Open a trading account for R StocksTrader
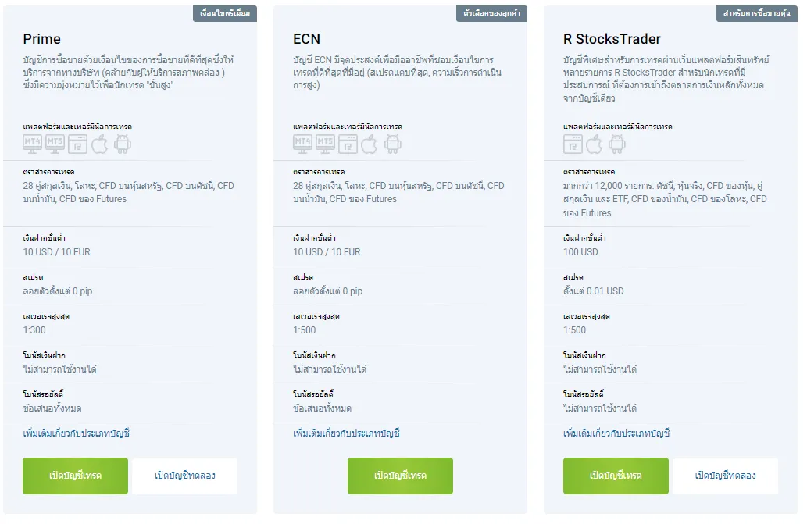This screenshot has height=524, width=807. coord(616,476)
